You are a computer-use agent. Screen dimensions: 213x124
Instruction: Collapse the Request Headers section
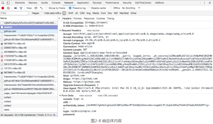[60, 31]
